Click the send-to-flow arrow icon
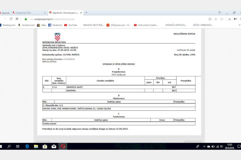The width and height of the screenshot is (241, 160). coord(216,19)
